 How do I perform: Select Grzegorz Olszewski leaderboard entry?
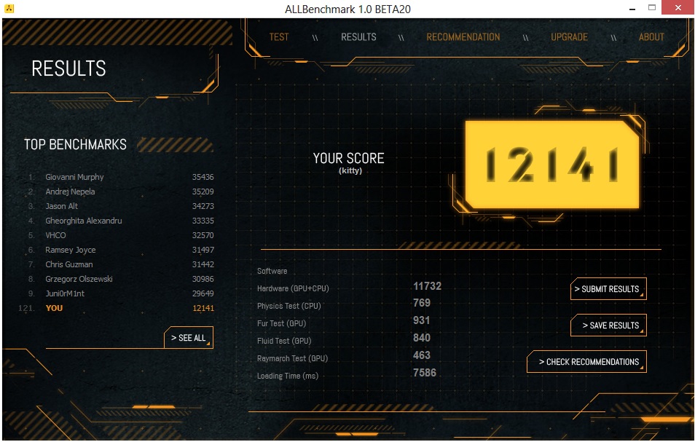(79, 280)
